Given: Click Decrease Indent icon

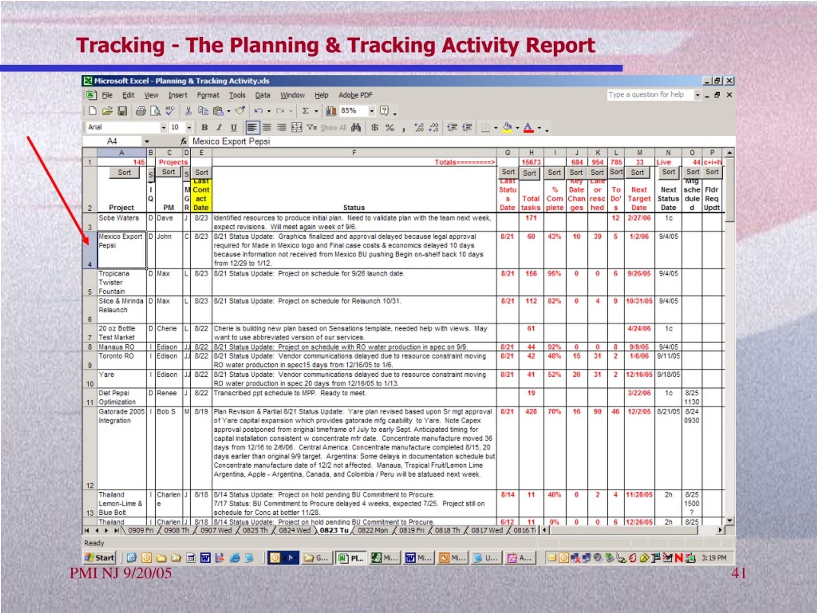Looking at the screenshot, I should (452, 127).
